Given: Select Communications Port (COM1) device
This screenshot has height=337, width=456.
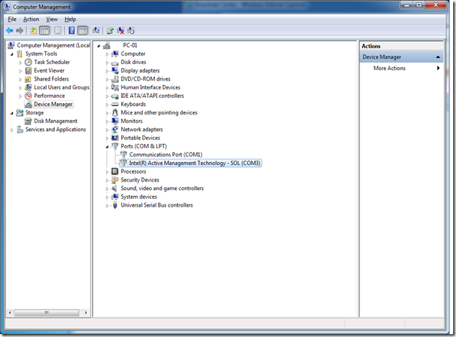Looking at the screenshot, I should click(166, 155).
